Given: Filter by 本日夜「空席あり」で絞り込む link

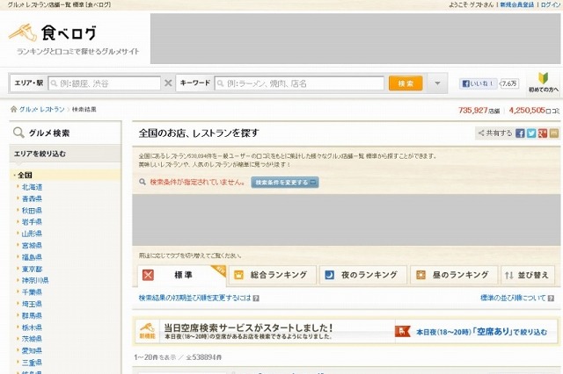Looking at the screenshot, I should coord(481,332).
